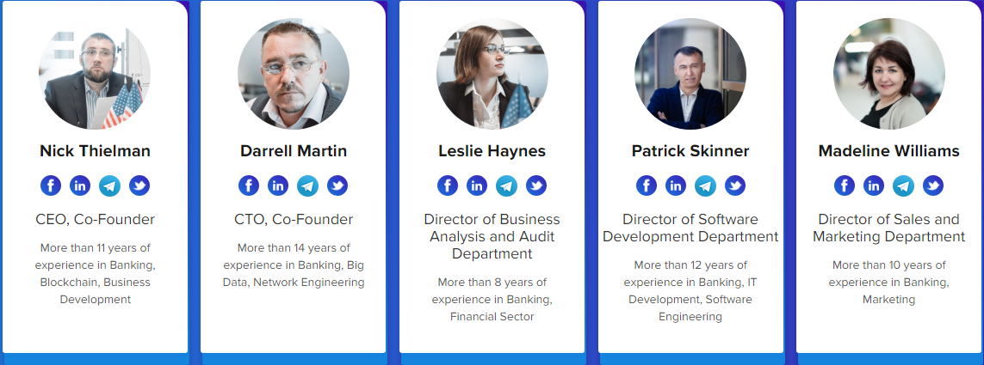The image size is (984, 365).
Task: Click the Patrick Skinner name heading
Action: [690, 151]
